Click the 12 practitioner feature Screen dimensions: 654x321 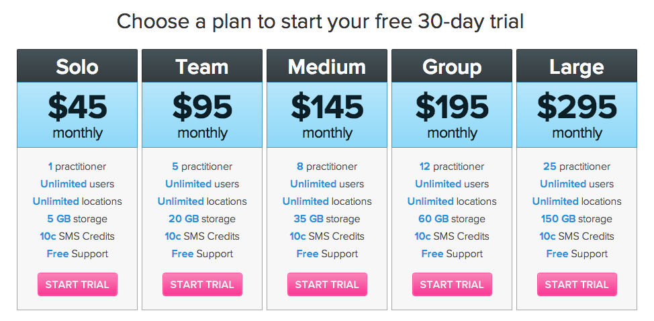(x=452, y=167)
